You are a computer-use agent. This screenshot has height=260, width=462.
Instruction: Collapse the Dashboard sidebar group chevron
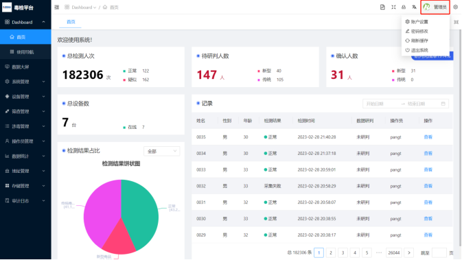click(x=44, y=22)
